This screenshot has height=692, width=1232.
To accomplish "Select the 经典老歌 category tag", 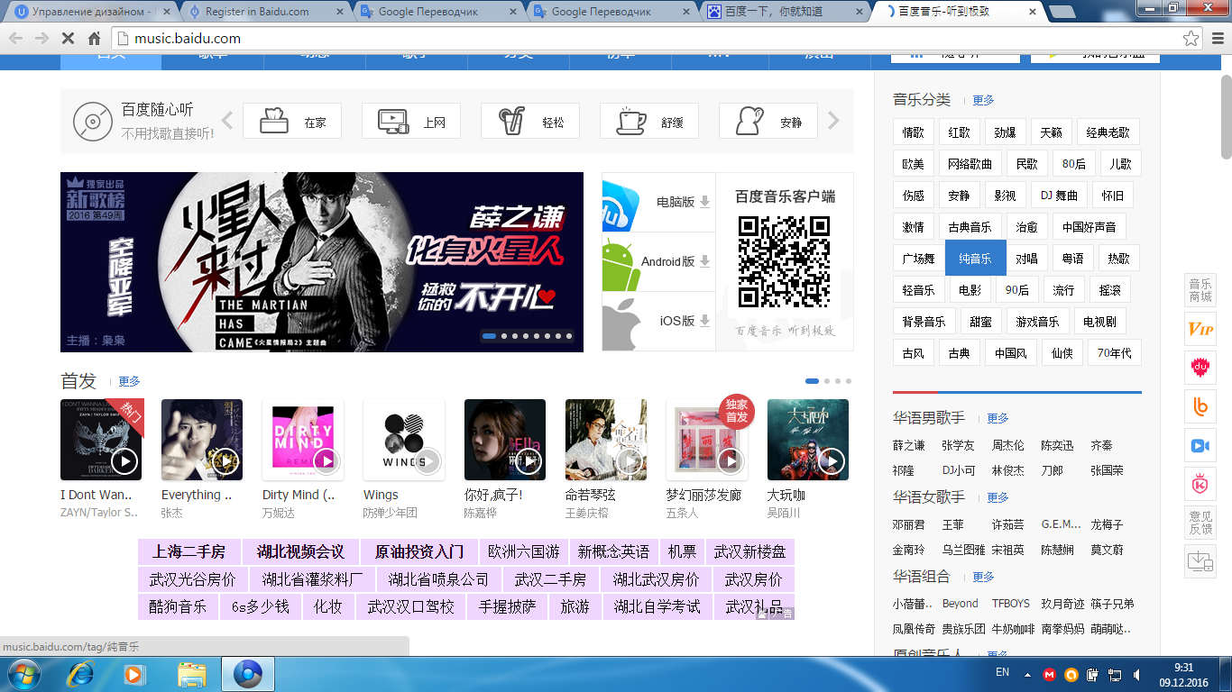I will (1108, 132).
